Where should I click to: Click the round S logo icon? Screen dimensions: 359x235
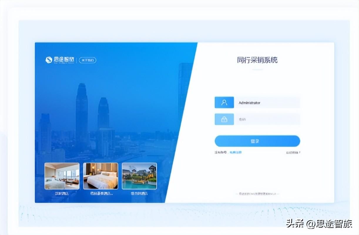[49, 60]
